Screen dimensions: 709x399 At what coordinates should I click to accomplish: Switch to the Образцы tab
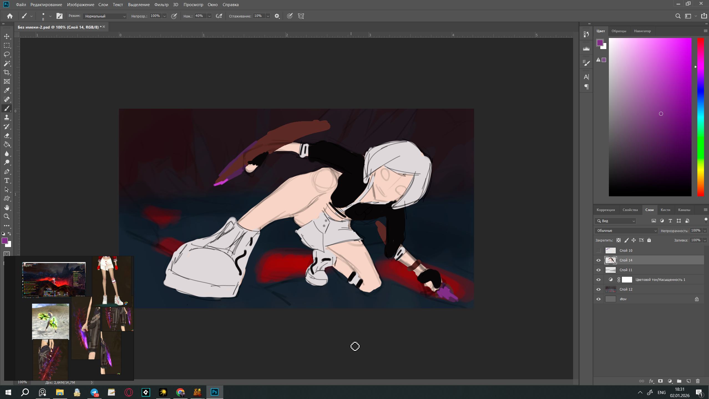click(x=619, y=31)
